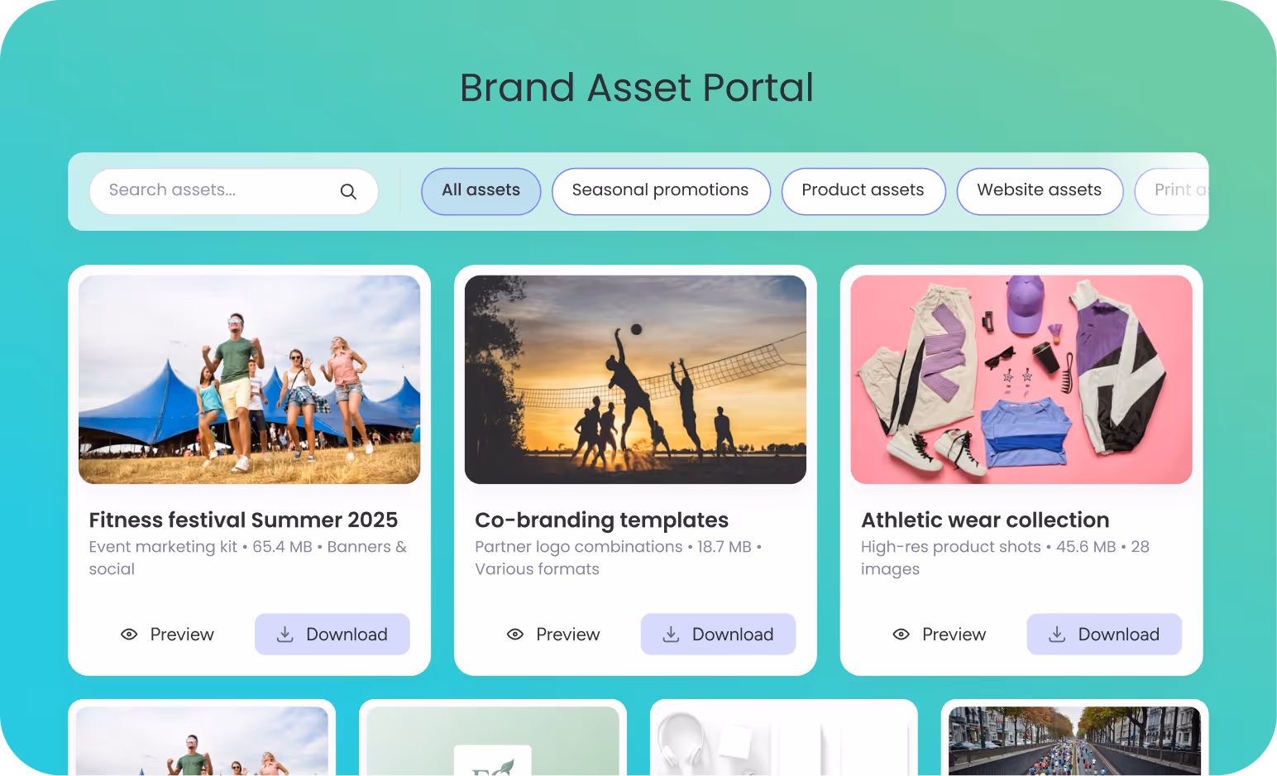The image size is (1277, 776).
Task: Select the partially visible Print assets filter
Action: pyautogui.click(x=1173, y=191)
